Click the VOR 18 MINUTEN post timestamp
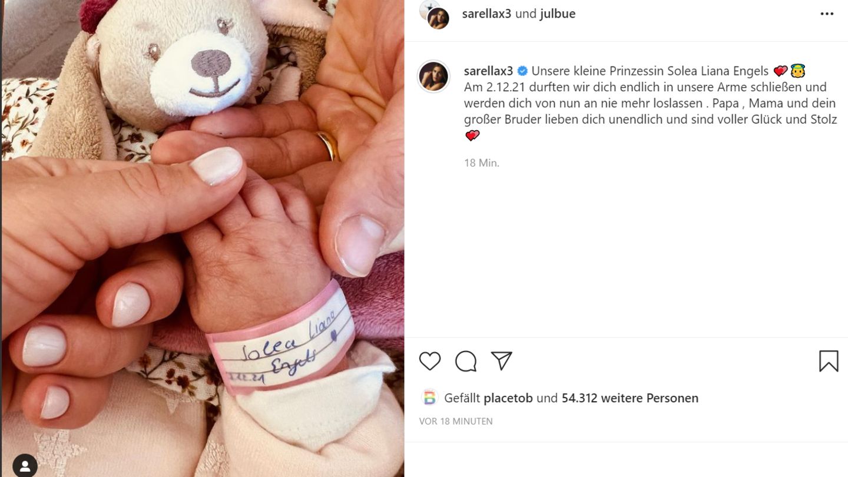This screenshot has height=477, width=848. coord(456,421)
